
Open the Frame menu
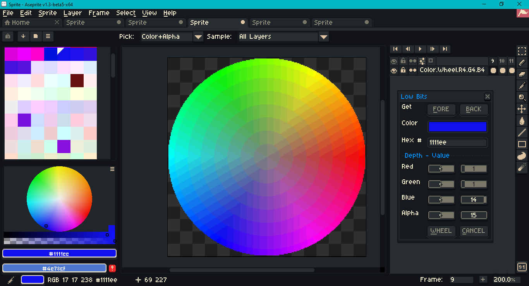99,13
